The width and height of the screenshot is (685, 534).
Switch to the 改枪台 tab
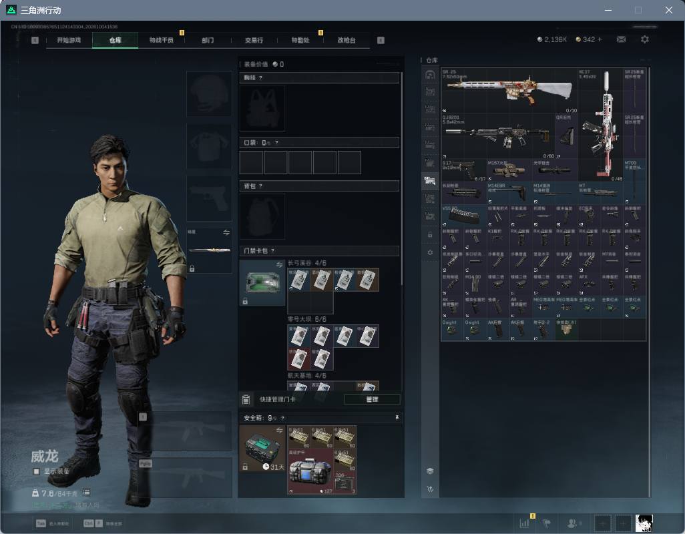pyautogui.click(x=347, y=40)
